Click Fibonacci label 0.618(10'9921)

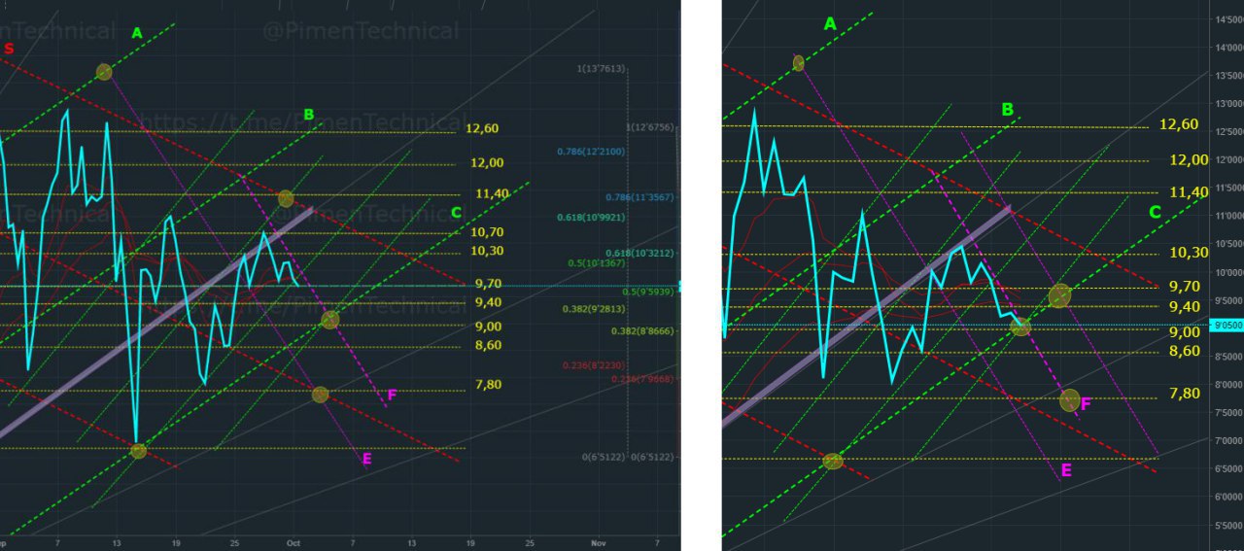click(x=591, y=217)
